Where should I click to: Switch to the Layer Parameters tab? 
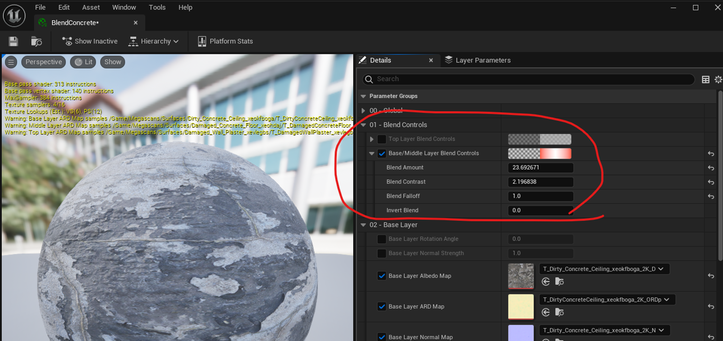(x=478, y=60)
